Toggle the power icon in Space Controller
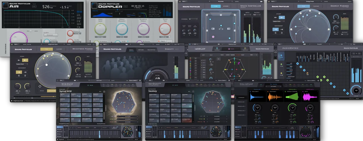Screen dimensions: 363x141 (x=180, y=1)
